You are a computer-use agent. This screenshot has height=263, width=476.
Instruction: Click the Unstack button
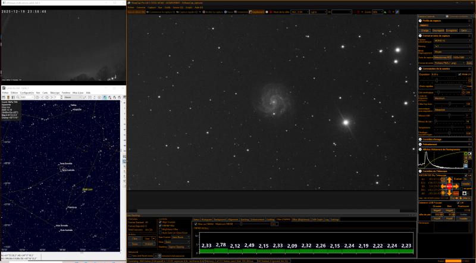pyautogui.click(x=149, y=244)
